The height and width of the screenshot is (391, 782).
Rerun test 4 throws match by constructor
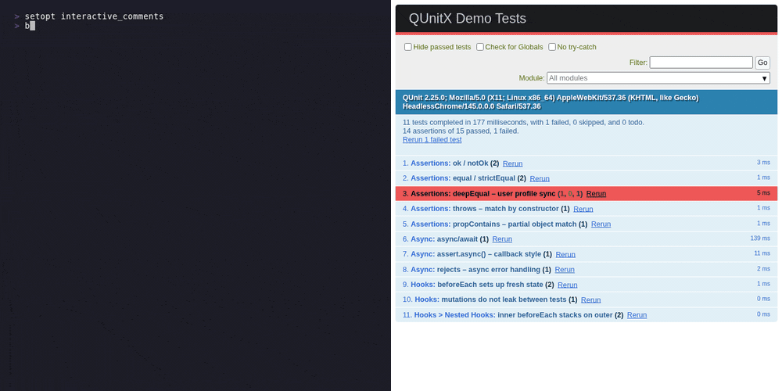(583, 209)
